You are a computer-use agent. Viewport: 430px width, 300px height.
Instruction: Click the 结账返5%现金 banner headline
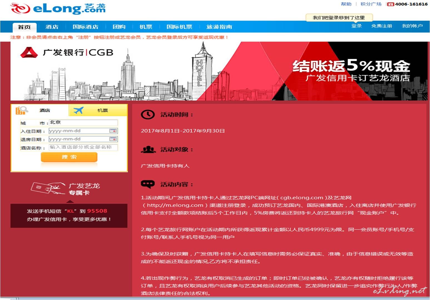click(351, 65)
